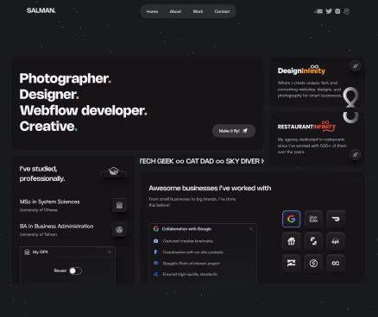Select the wavy flag logo business tile
This screenshot has width=378, height=317.
tap(291, 263)
